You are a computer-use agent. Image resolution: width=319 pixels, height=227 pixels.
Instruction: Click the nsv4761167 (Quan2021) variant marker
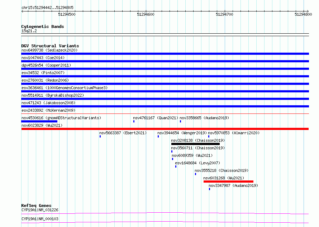coord(134,121)
